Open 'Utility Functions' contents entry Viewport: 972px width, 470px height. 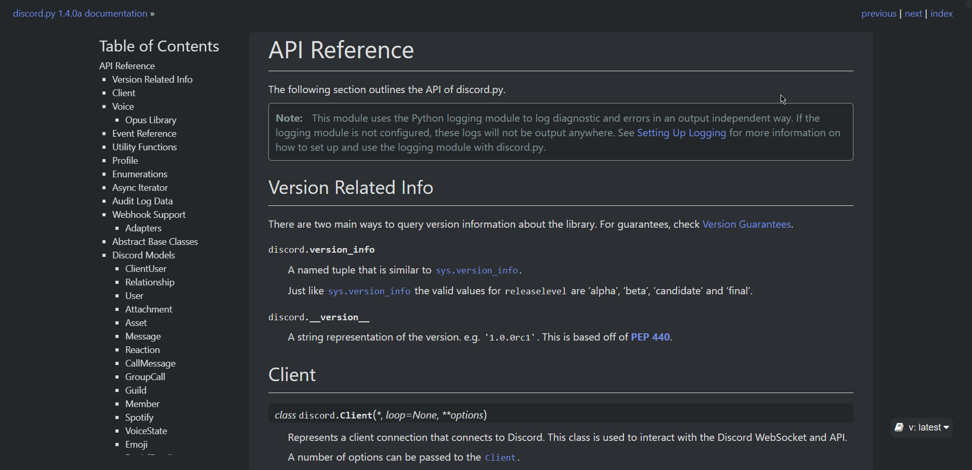tap(145, 147)
